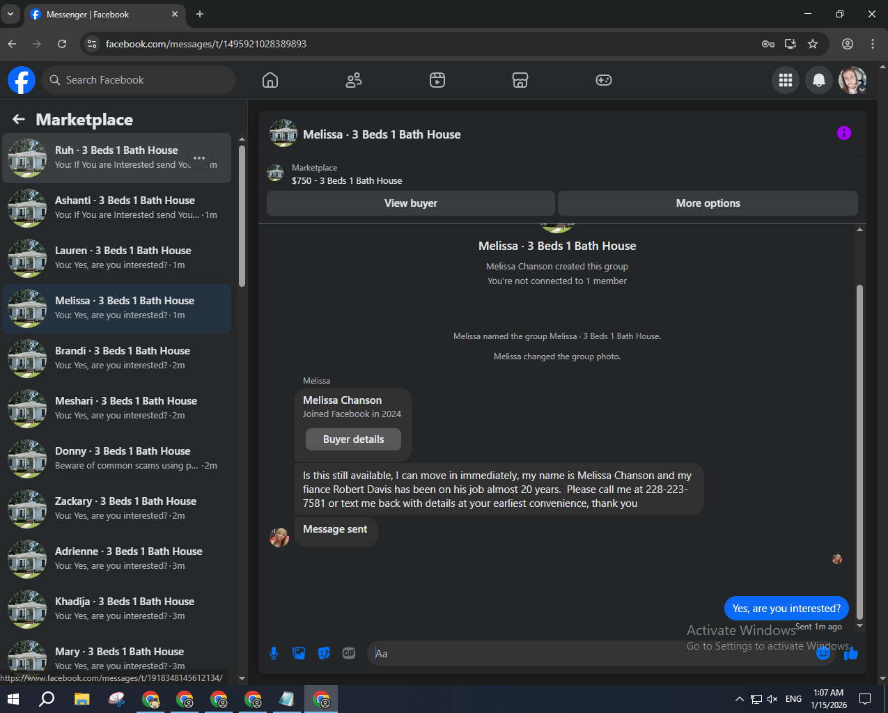This screenshot has height=713, width=888.
Task: Open the Notifications bell icon
Action: (819, 80)
